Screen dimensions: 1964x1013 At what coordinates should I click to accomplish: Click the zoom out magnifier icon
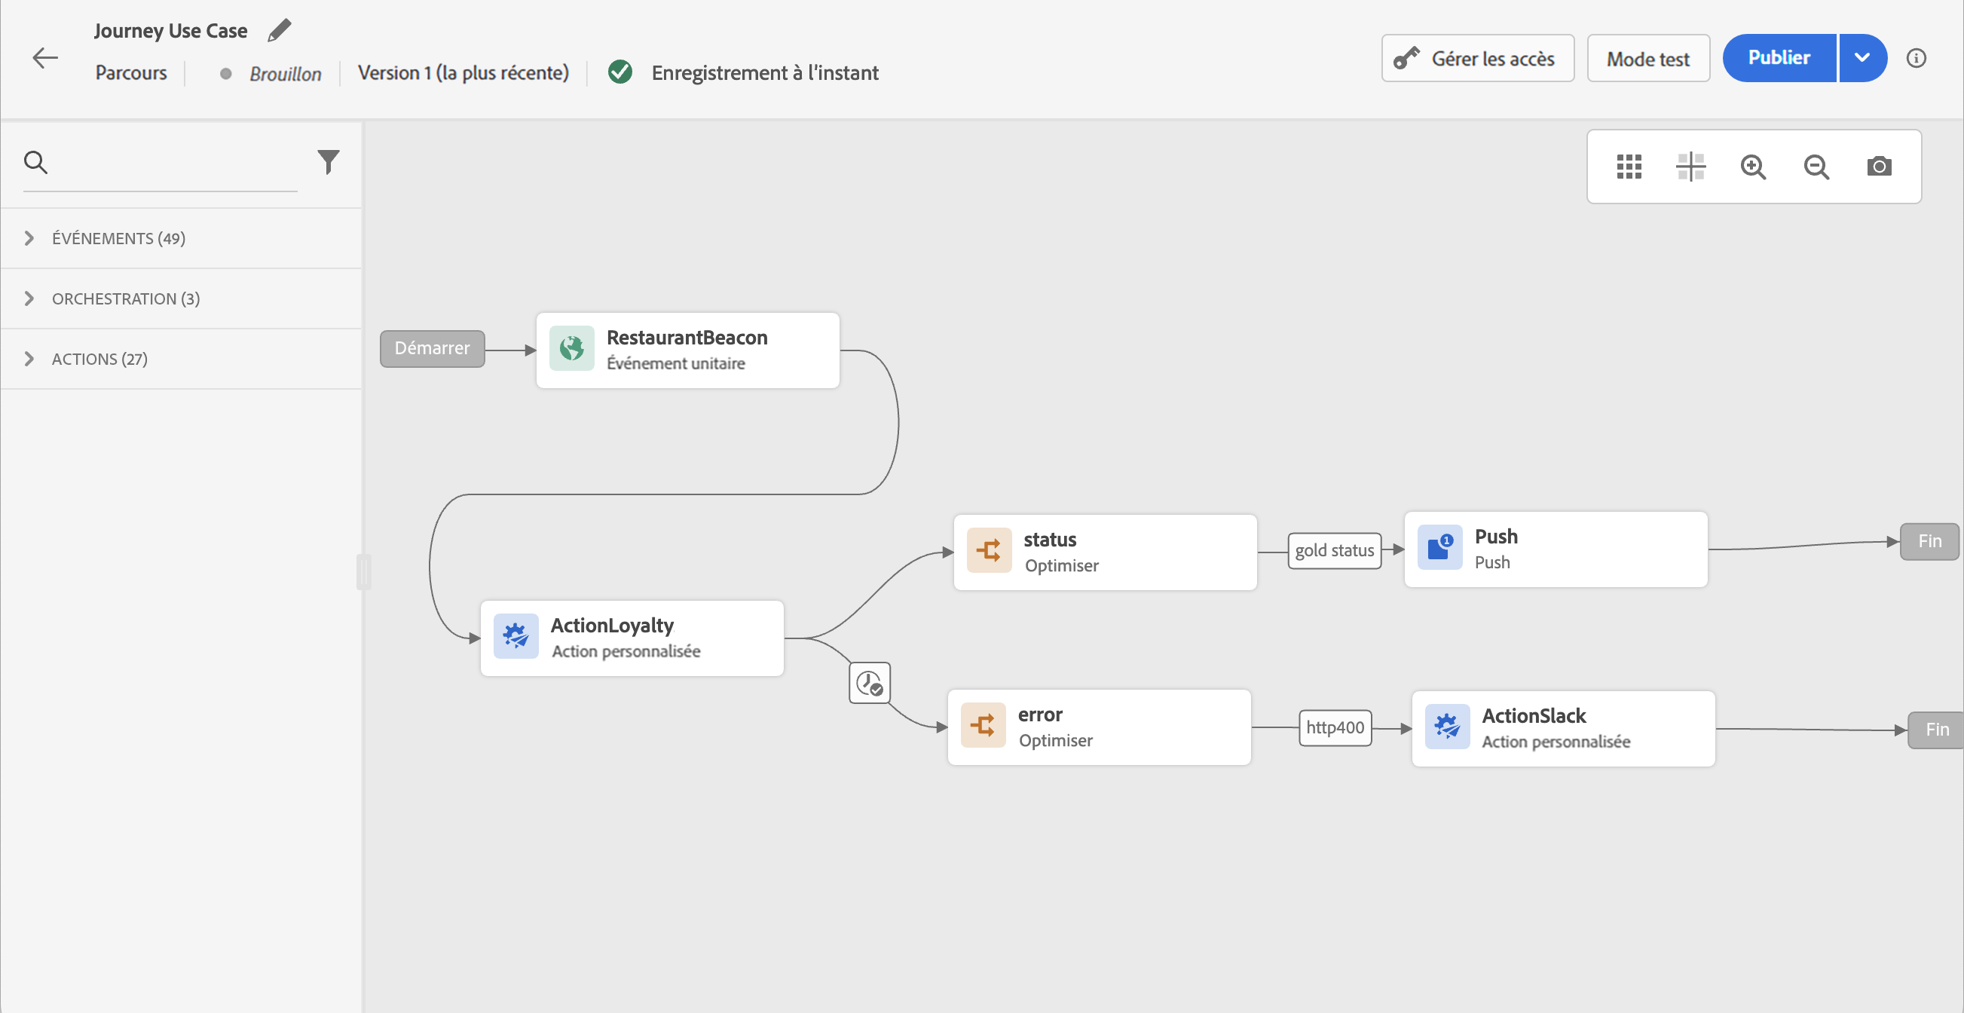pos(1816,167)
